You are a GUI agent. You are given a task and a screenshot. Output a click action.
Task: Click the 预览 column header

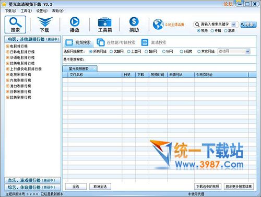point(128,75)
